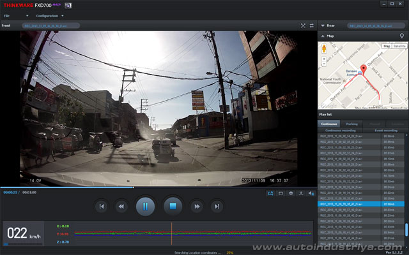Stop the video with the stop button

coord(173,207)
